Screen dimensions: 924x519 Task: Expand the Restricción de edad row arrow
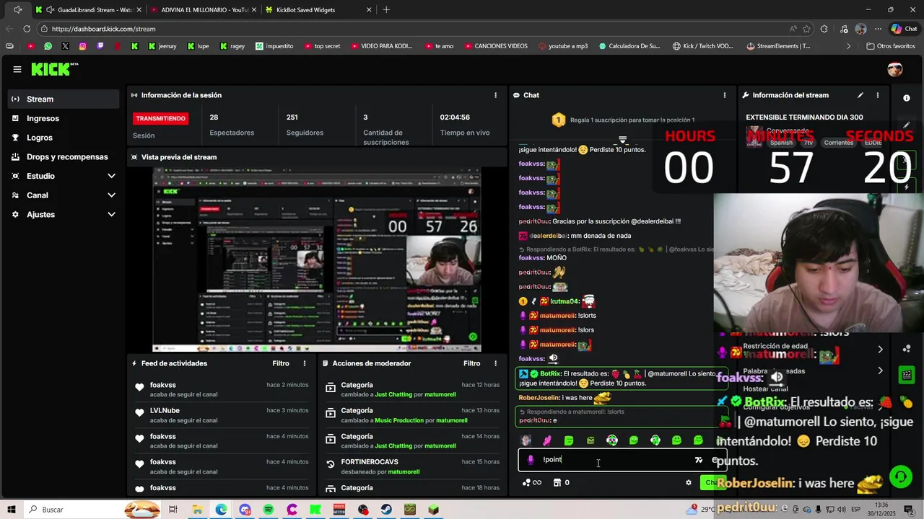(x=880, y=350)
